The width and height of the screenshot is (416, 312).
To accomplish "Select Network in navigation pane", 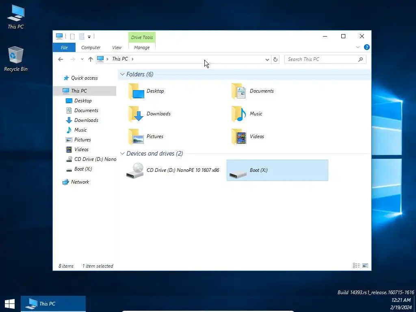I will point(80,182).
